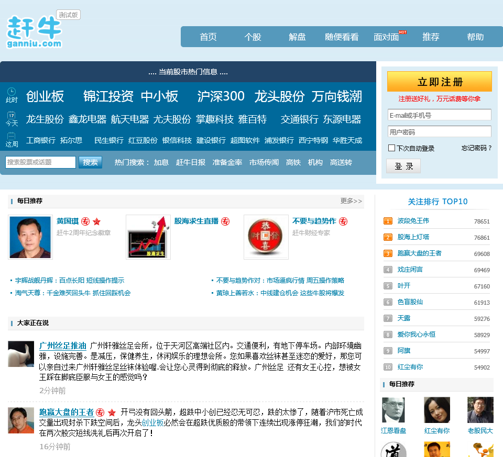Viewport: 503px width, 457px height.
Task: Open 爱你我心永恒 in TOP10 ranking
Action: (417, 335)
